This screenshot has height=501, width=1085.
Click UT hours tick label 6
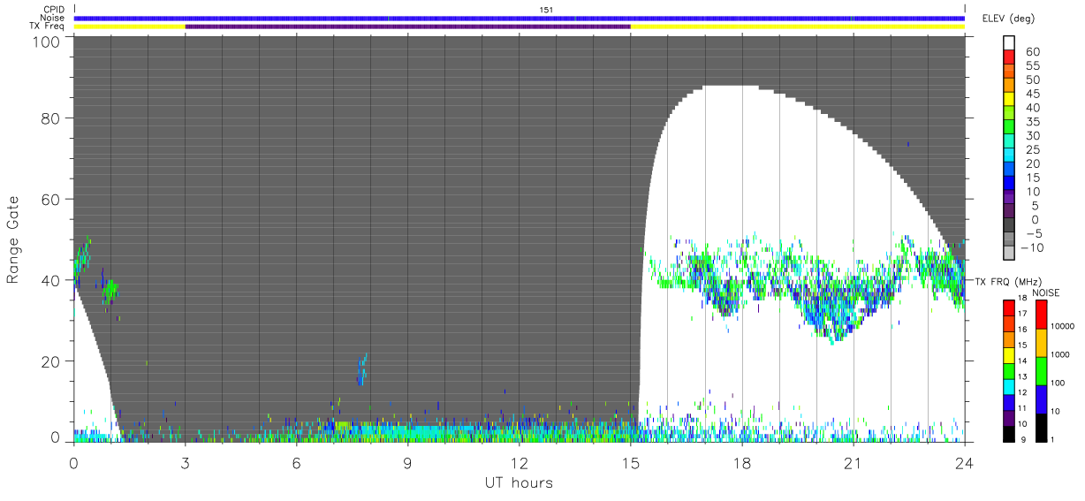(297, 462)
